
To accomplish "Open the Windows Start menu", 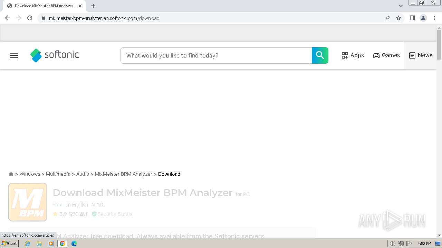I will pyautogui.click(x=10, y=244).
